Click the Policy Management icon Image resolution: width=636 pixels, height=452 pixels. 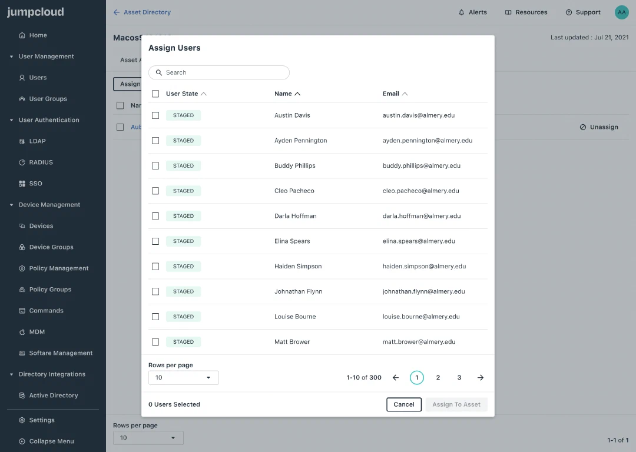point(22,268)
